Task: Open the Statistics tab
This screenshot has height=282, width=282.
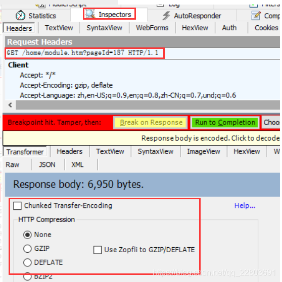Action: pos(36,16)
